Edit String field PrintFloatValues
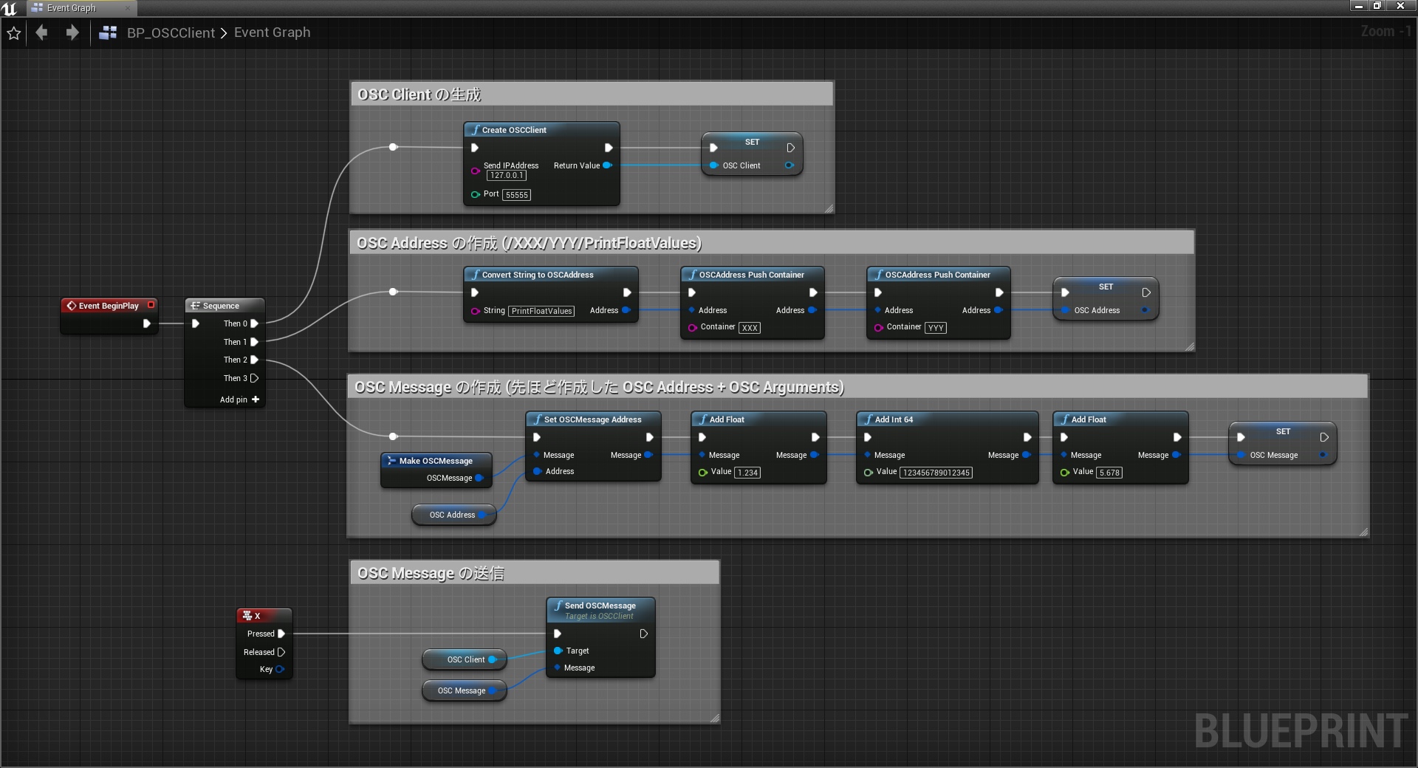 pos(542,311)
